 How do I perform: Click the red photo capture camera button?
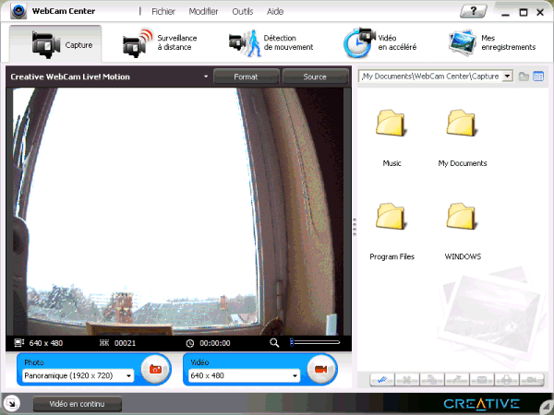click(154, 371)
